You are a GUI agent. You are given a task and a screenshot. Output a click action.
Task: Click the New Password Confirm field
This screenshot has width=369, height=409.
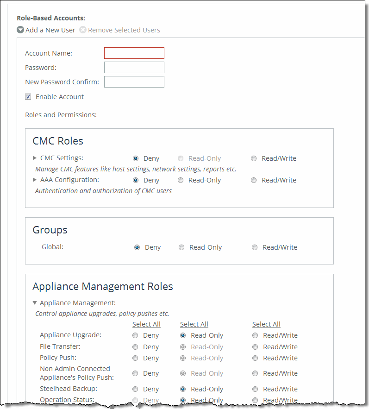click(x=134, y=82)
